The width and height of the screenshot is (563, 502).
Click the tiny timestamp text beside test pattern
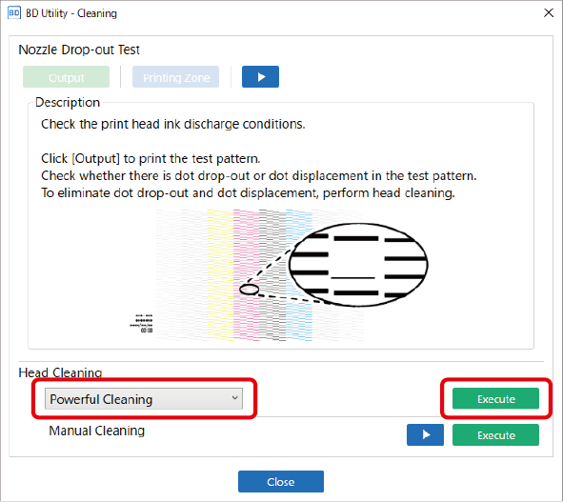point(142,324)
